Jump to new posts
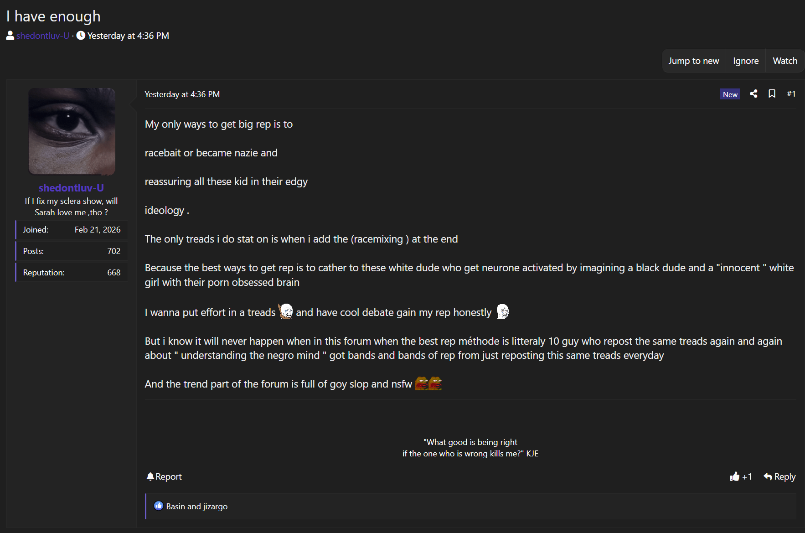 point(693,61)
